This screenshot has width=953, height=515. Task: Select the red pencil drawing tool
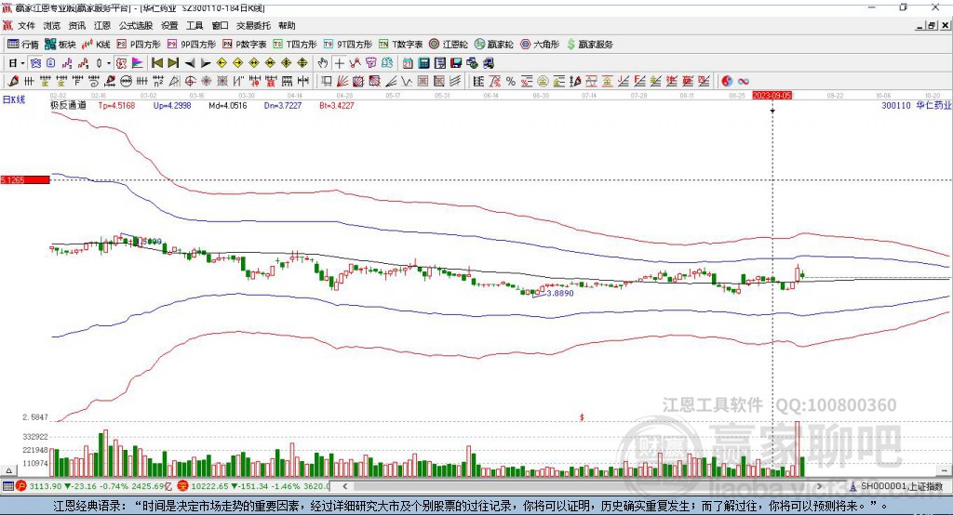click(13, 82)
